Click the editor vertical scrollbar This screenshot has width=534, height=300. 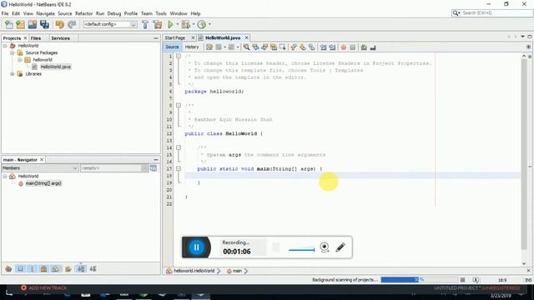point(524,155)
